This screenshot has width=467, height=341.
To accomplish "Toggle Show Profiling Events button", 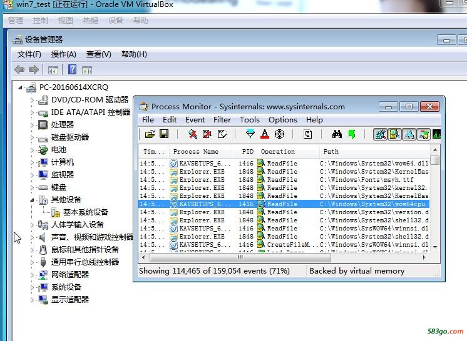I will coord(436,134).
